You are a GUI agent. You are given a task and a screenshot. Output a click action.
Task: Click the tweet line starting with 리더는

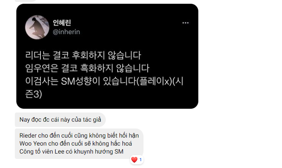click(x=83, y=55)
